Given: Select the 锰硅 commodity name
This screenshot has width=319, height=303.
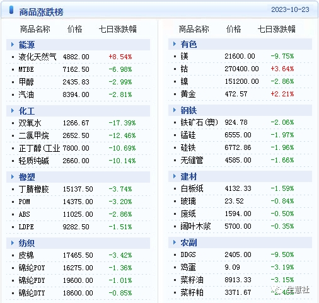Looking at the screenshot, I should point(188,135).
